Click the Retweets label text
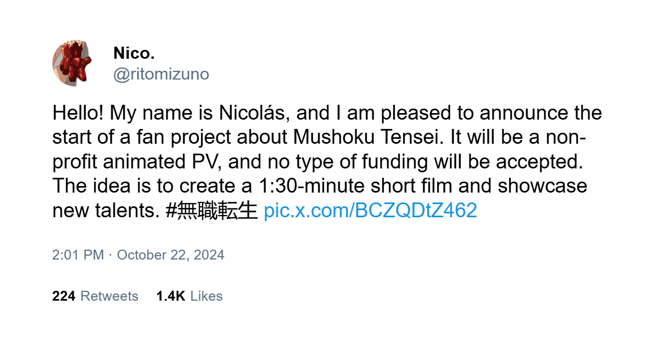 tap(109, 296)
